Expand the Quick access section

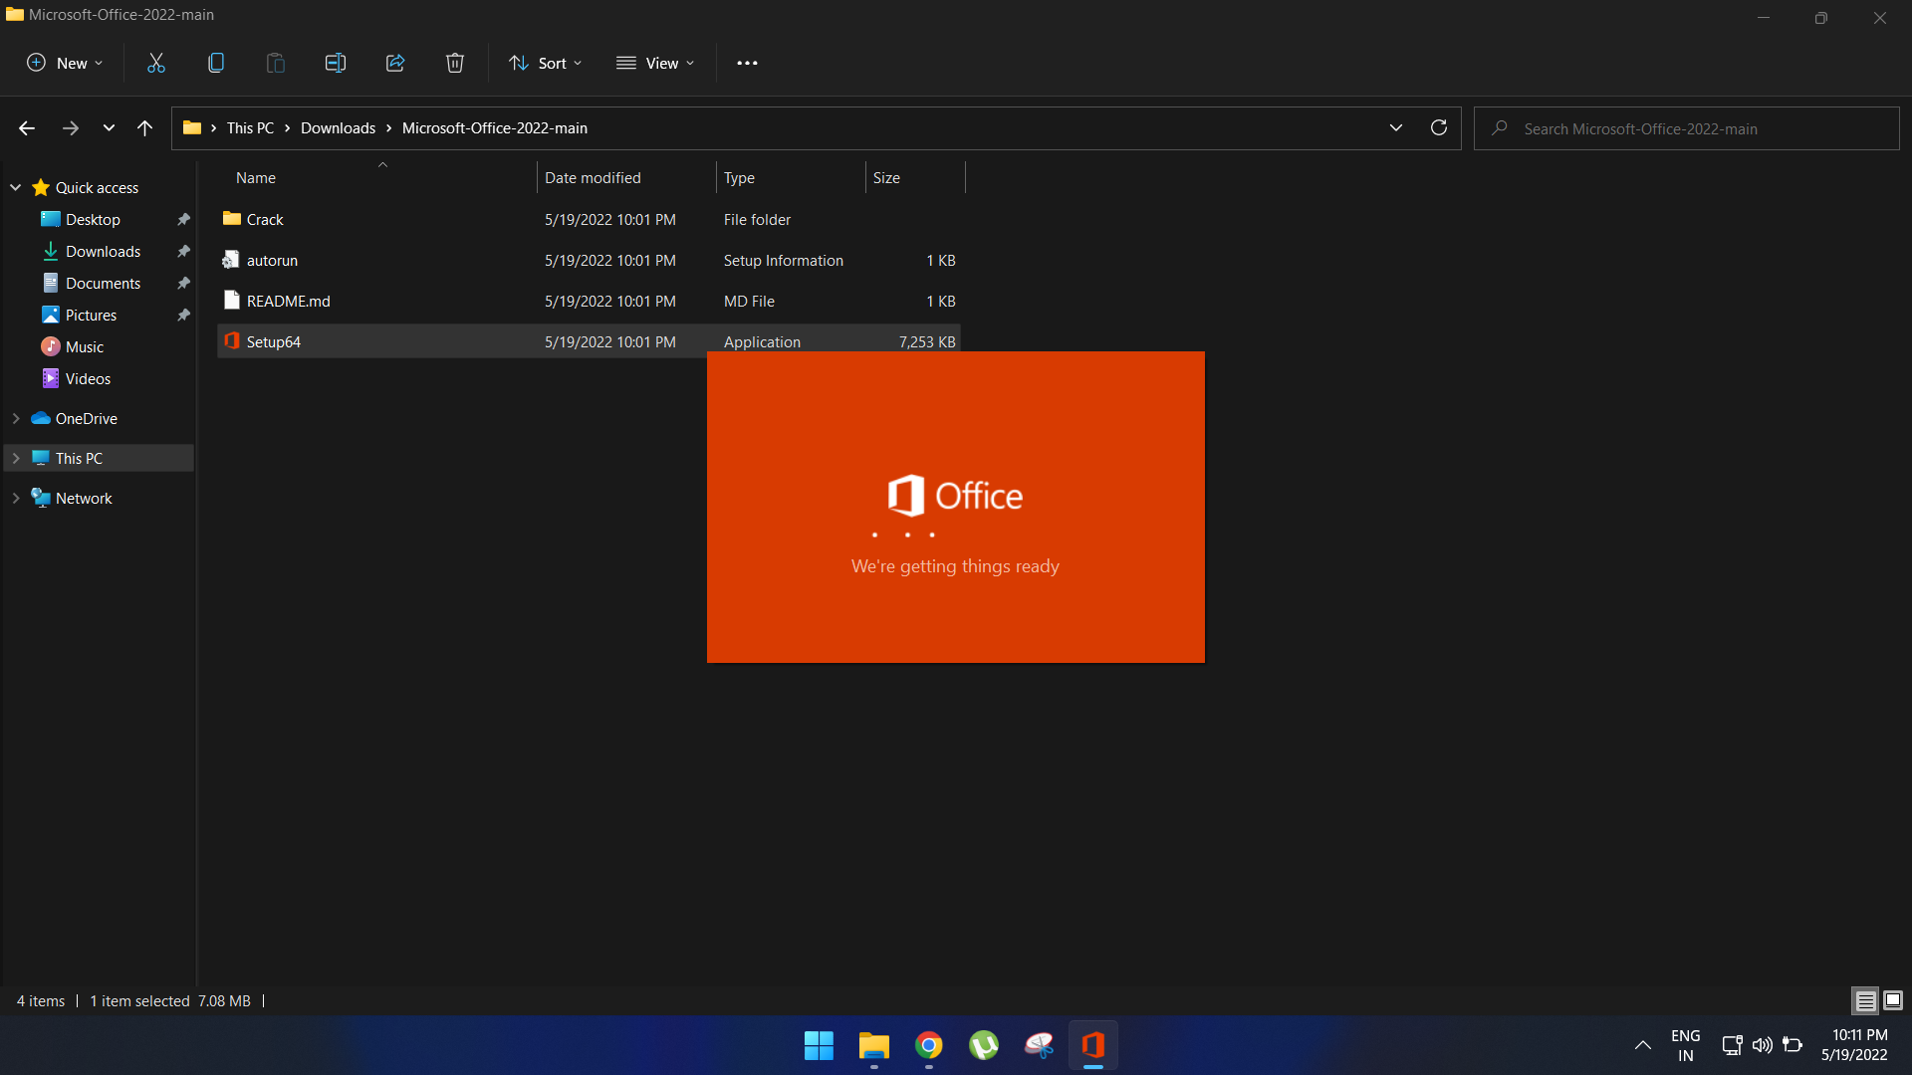click(16, 186)
